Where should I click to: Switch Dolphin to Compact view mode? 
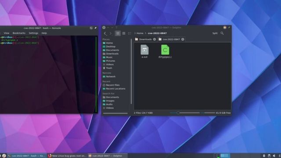tap(124, 33)
